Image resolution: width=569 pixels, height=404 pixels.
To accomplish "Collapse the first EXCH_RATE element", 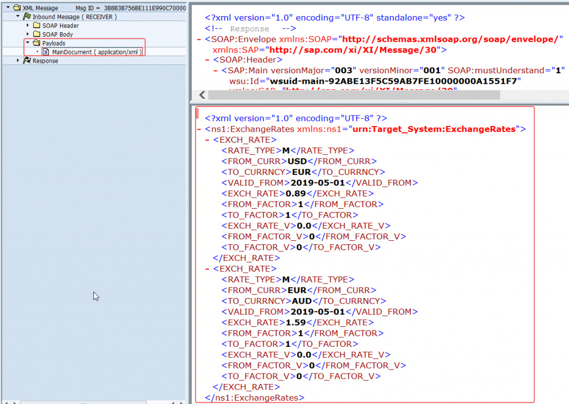I will coord(207,140).
